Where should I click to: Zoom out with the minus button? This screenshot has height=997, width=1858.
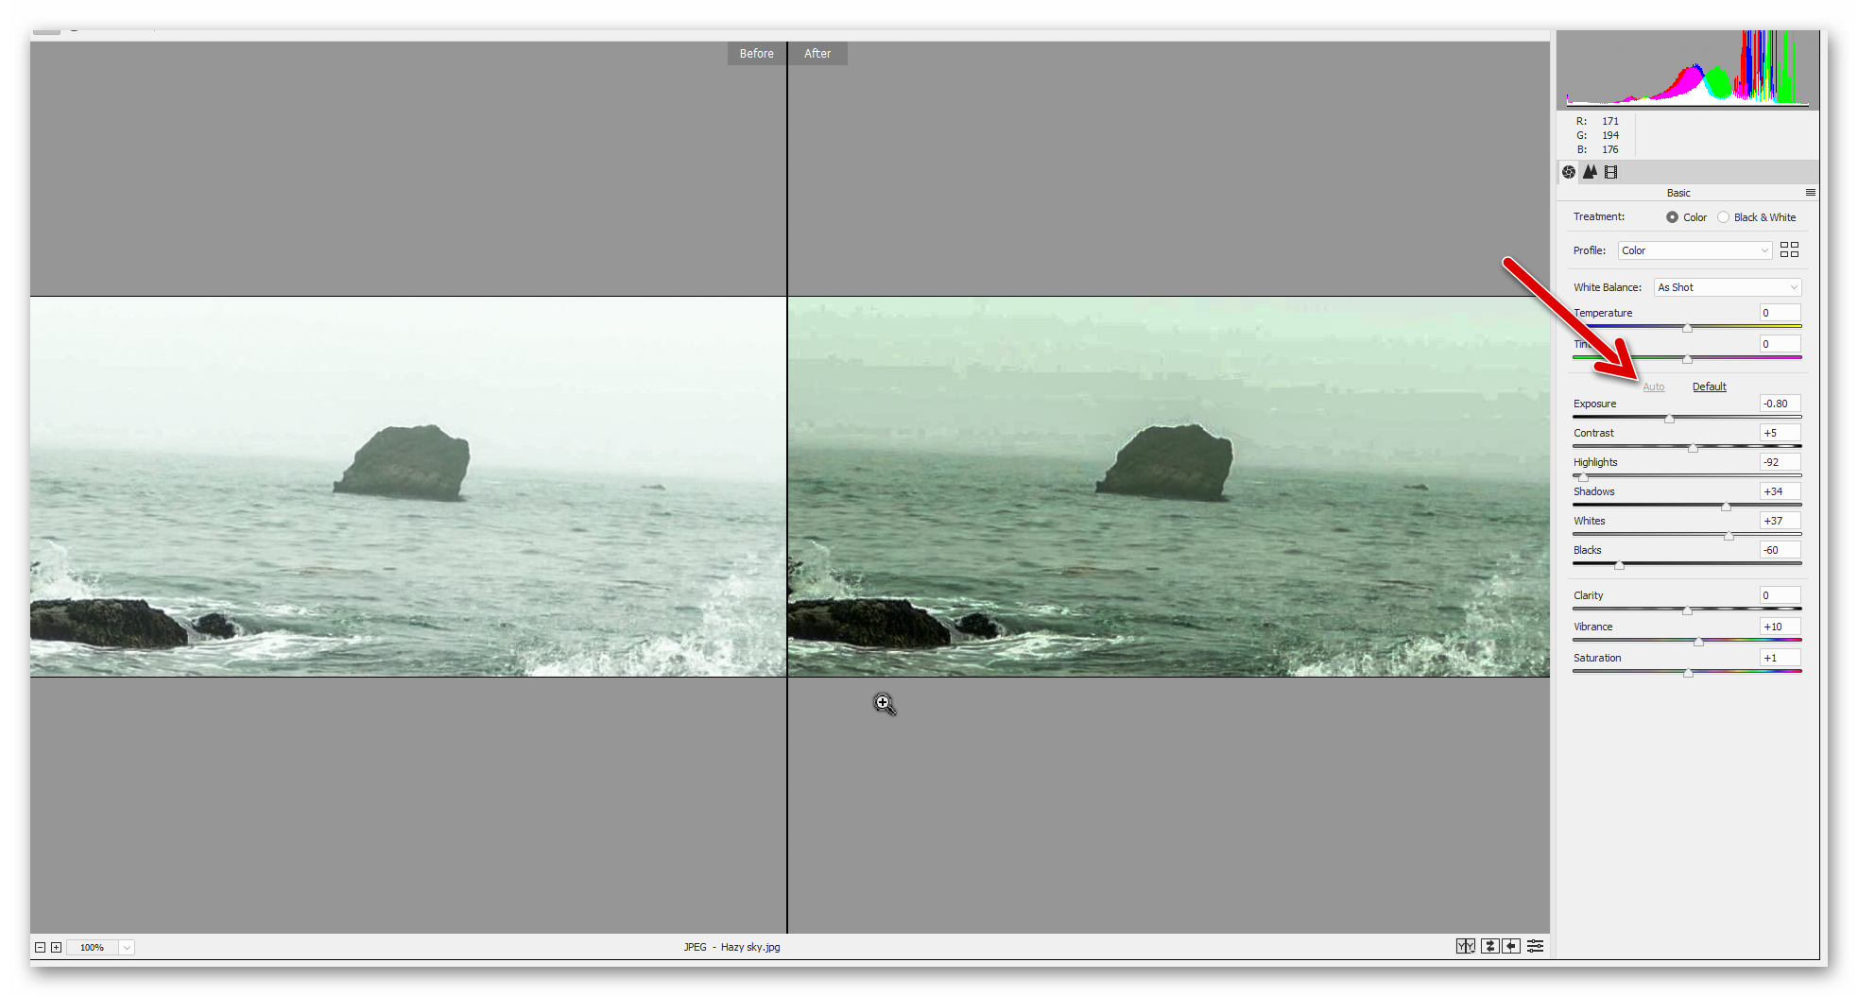click(40, 946)
